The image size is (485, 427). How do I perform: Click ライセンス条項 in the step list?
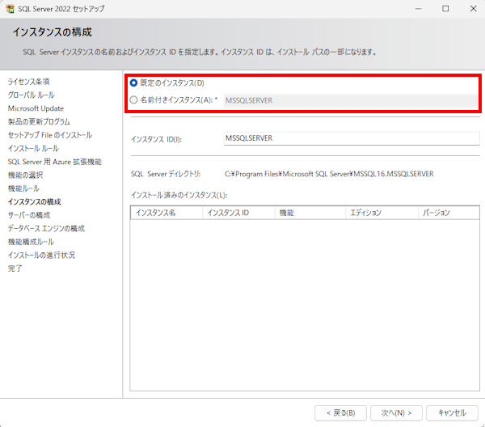click(29, 82)
